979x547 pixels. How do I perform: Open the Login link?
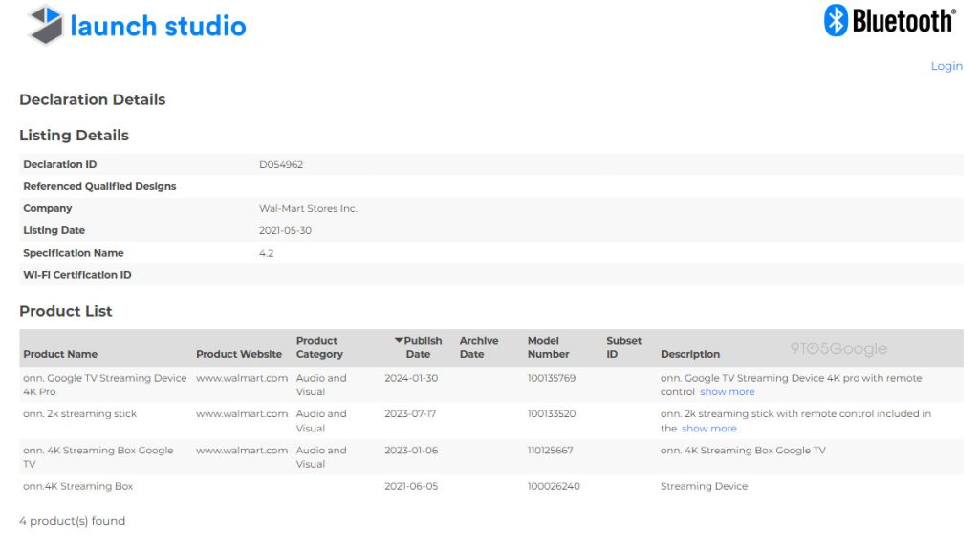(x=946, y=66)
